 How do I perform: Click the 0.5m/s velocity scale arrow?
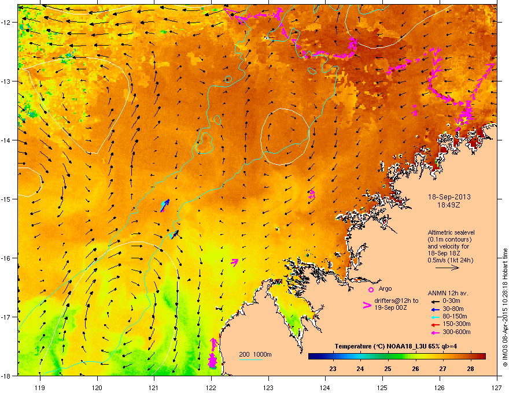click(447, 268)
